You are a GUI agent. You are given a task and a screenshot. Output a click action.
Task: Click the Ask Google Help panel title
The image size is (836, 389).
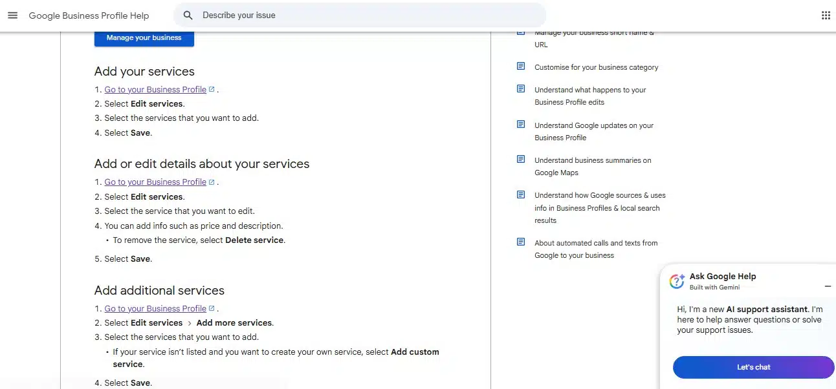tap(723, 277)
